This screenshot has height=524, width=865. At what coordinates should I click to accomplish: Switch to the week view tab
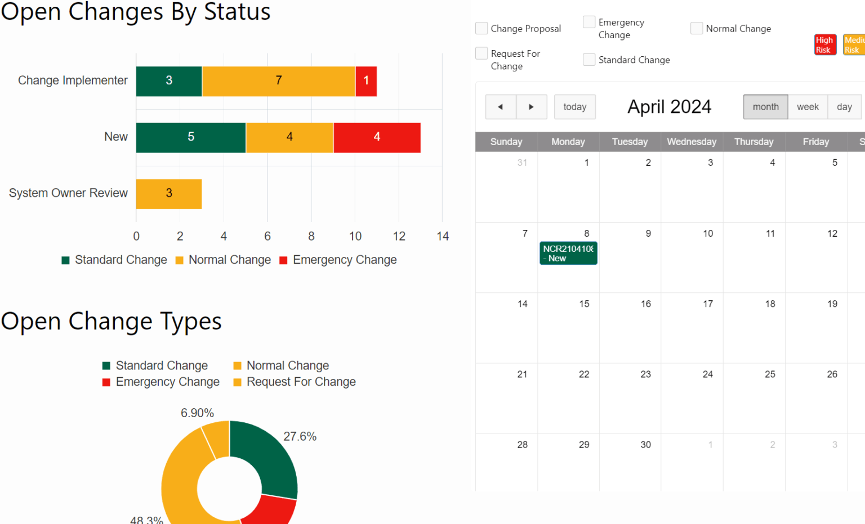808,107
